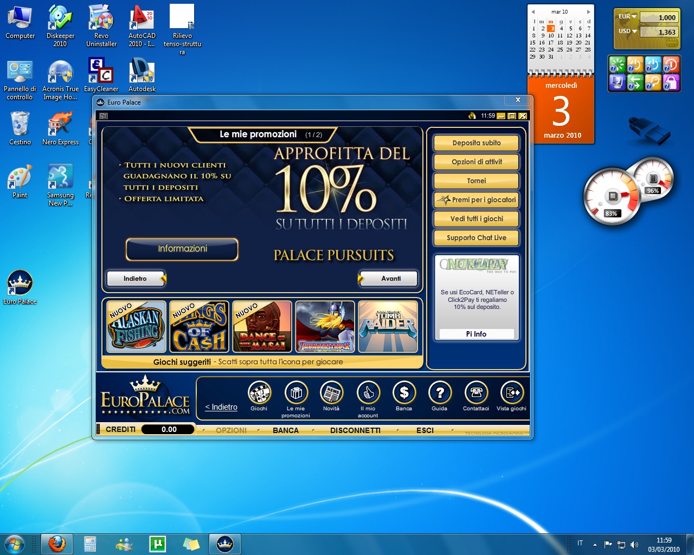
Task: Open the Revo Uninstaller desktop icon
Action: (x=101, y=25)
